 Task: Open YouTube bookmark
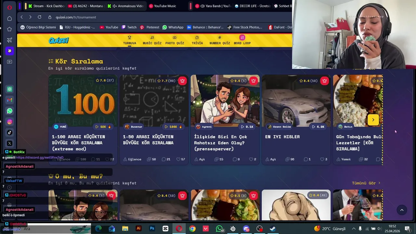point(109,27)
